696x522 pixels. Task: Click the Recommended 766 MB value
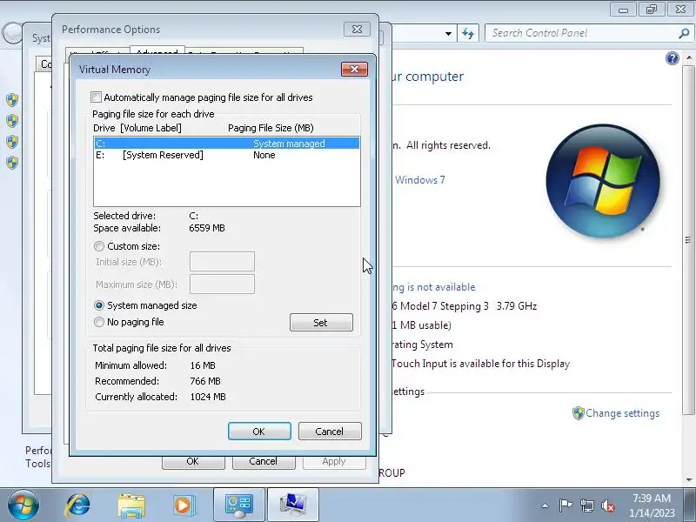pyautogui.click(x=205, y=381)
